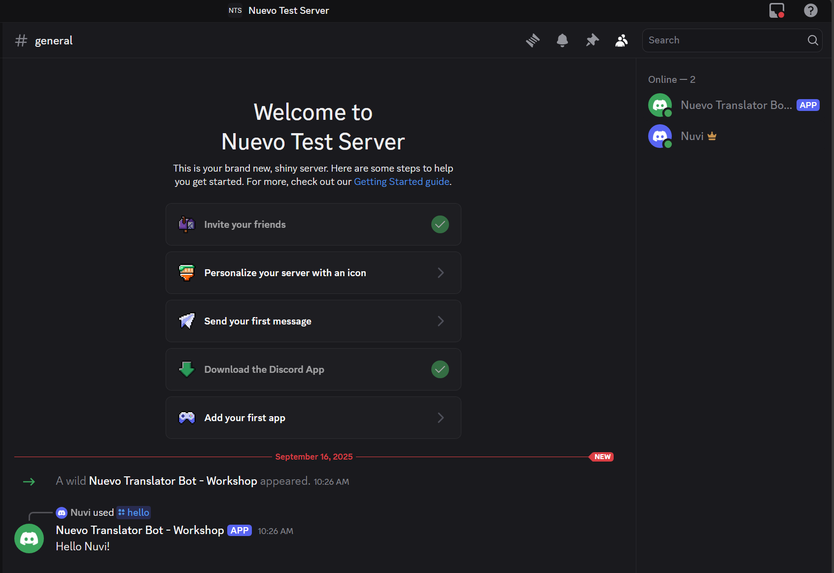Click the game controller icon on Add app
The height and width of the screenshot is (573, 834).
[x=187, y=418]
